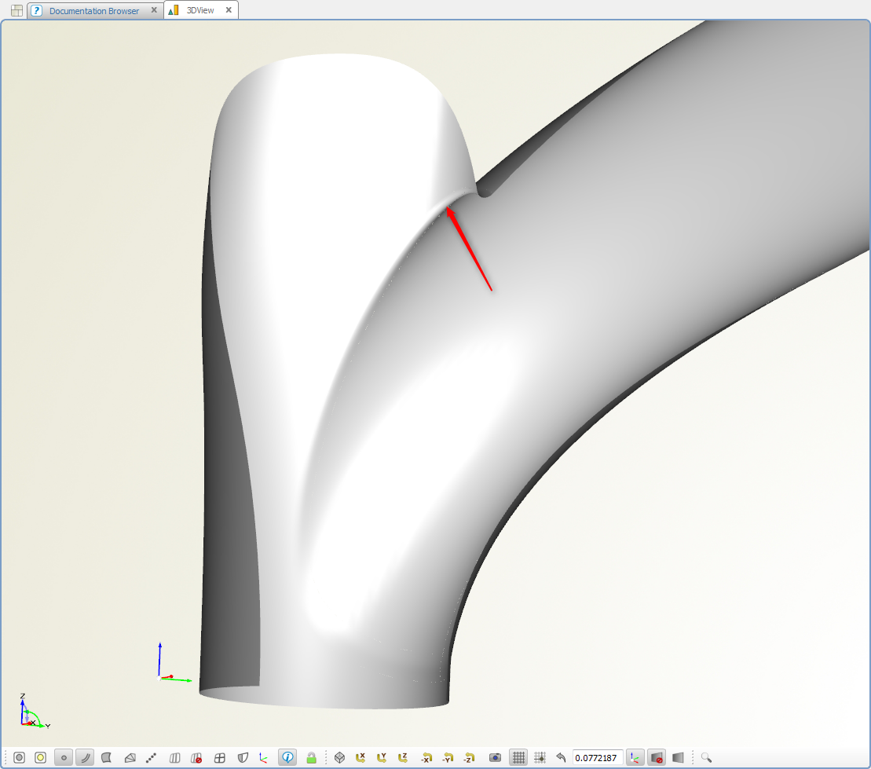Click the grid snap points icon
Viewport: 871px width, 769px height.
pos(540,757)
